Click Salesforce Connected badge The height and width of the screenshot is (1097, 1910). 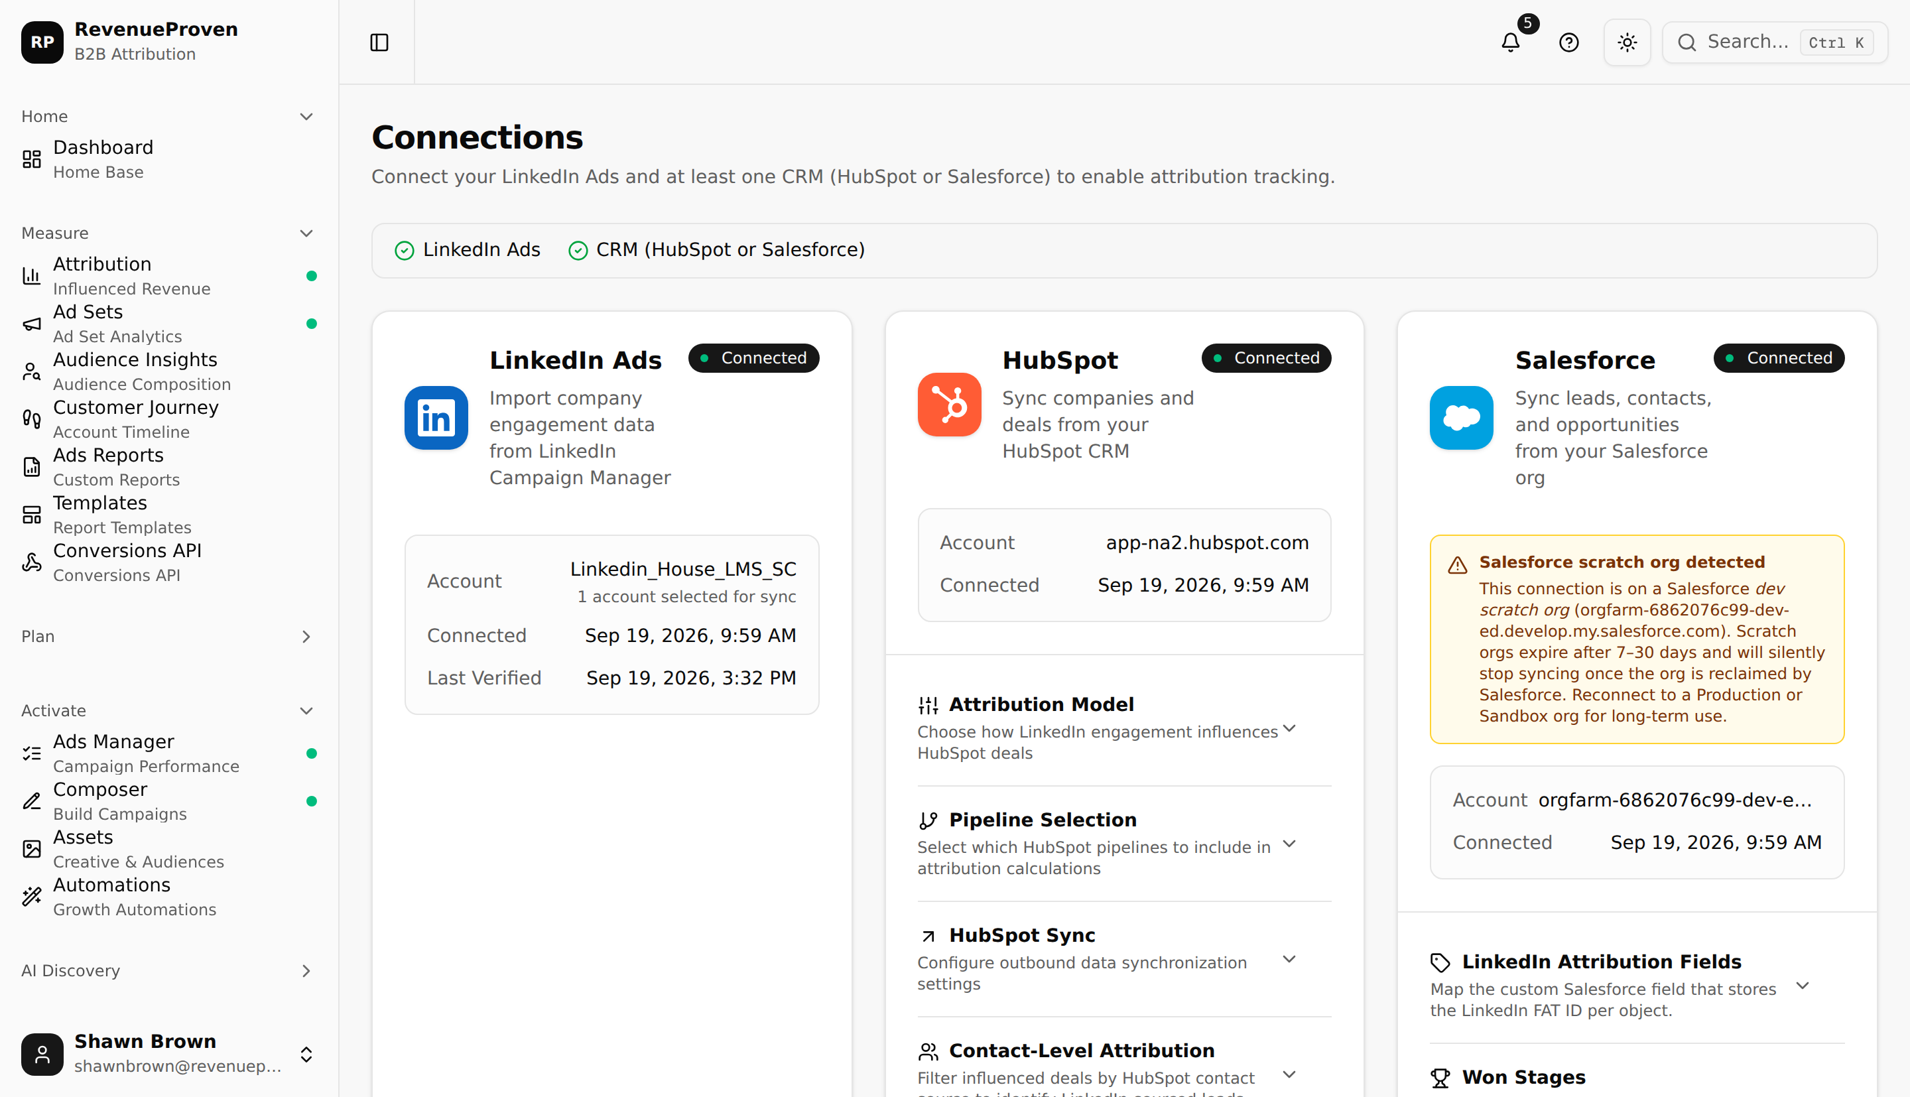tap(1779, 358)
